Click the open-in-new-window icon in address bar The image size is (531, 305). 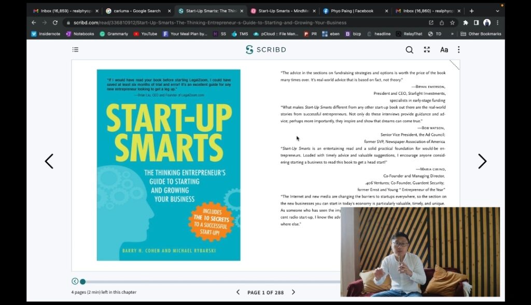(x=431, y=23)
